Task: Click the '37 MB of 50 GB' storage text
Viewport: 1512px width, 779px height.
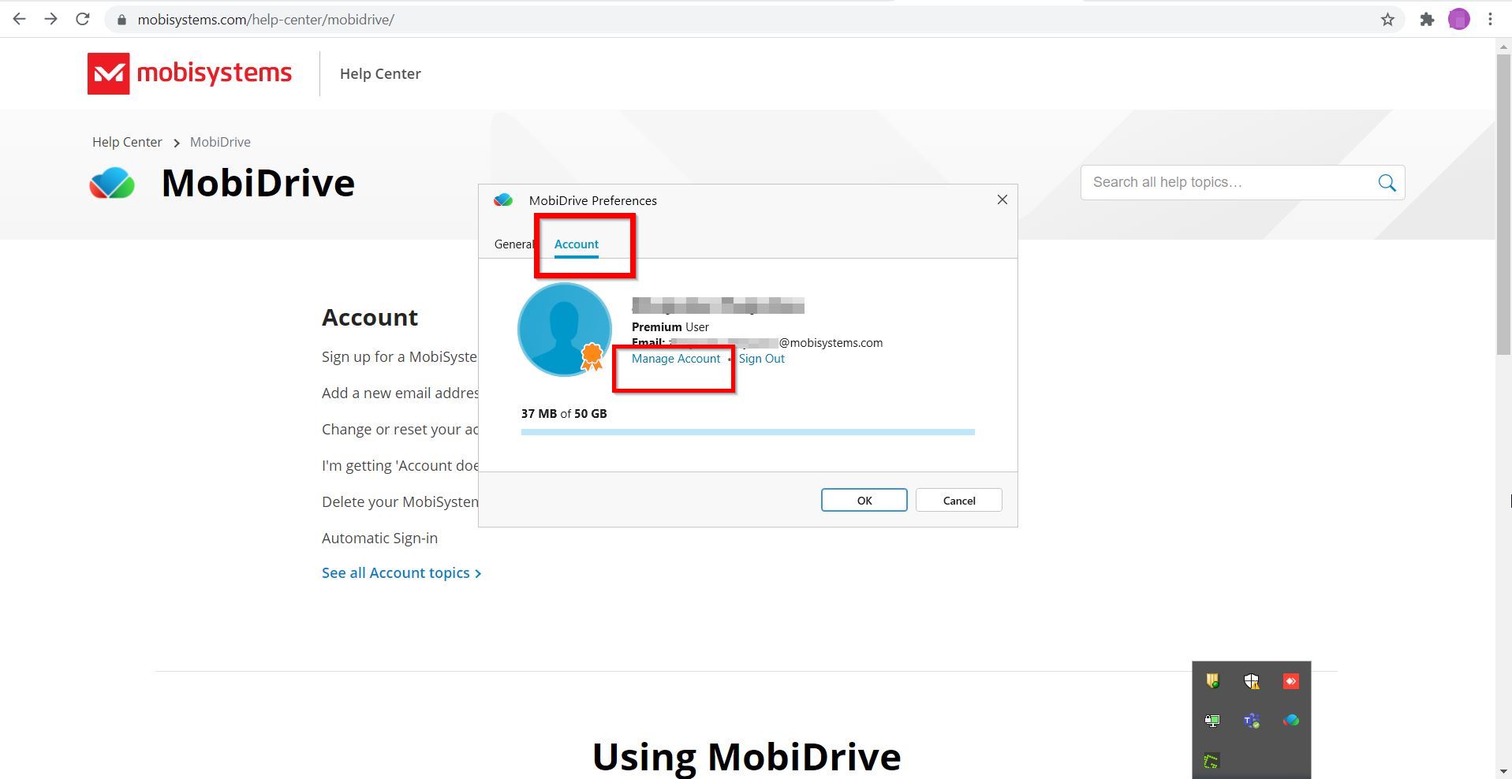Action: click(564, 414)
